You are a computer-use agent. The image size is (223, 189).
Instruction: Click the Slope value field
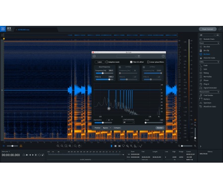pyautogui.click(x=162, y=120)
